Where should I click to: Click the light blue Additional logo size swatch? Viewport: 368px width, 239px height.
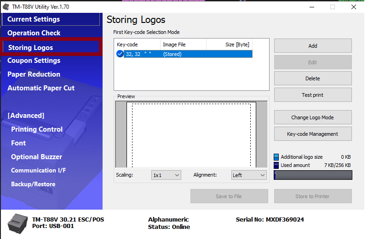click(x=276, y=157)
